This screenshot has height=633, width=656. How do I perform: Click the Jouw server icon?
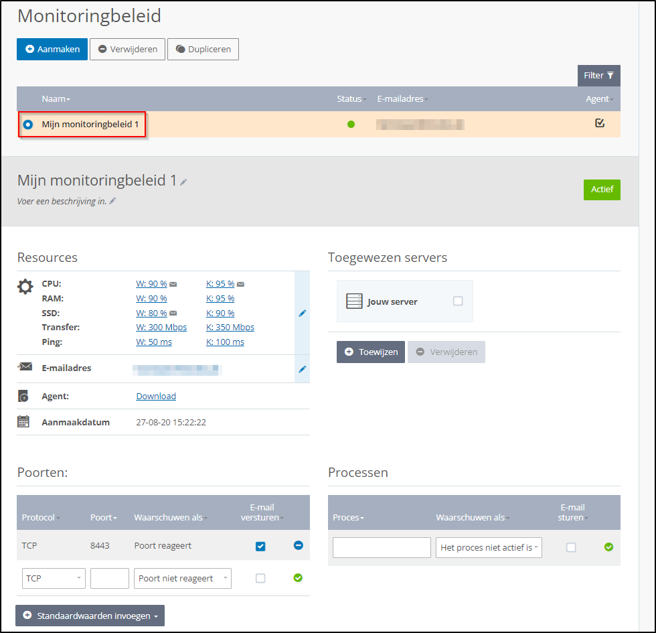click(354, 301)
